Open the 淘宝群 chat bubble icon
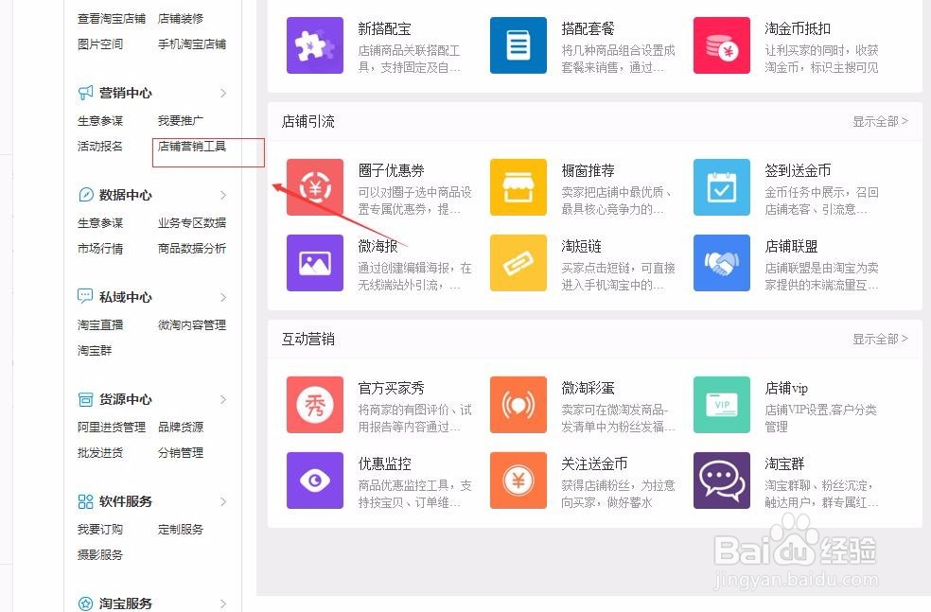The image size is (931, 612). [721, 481]
